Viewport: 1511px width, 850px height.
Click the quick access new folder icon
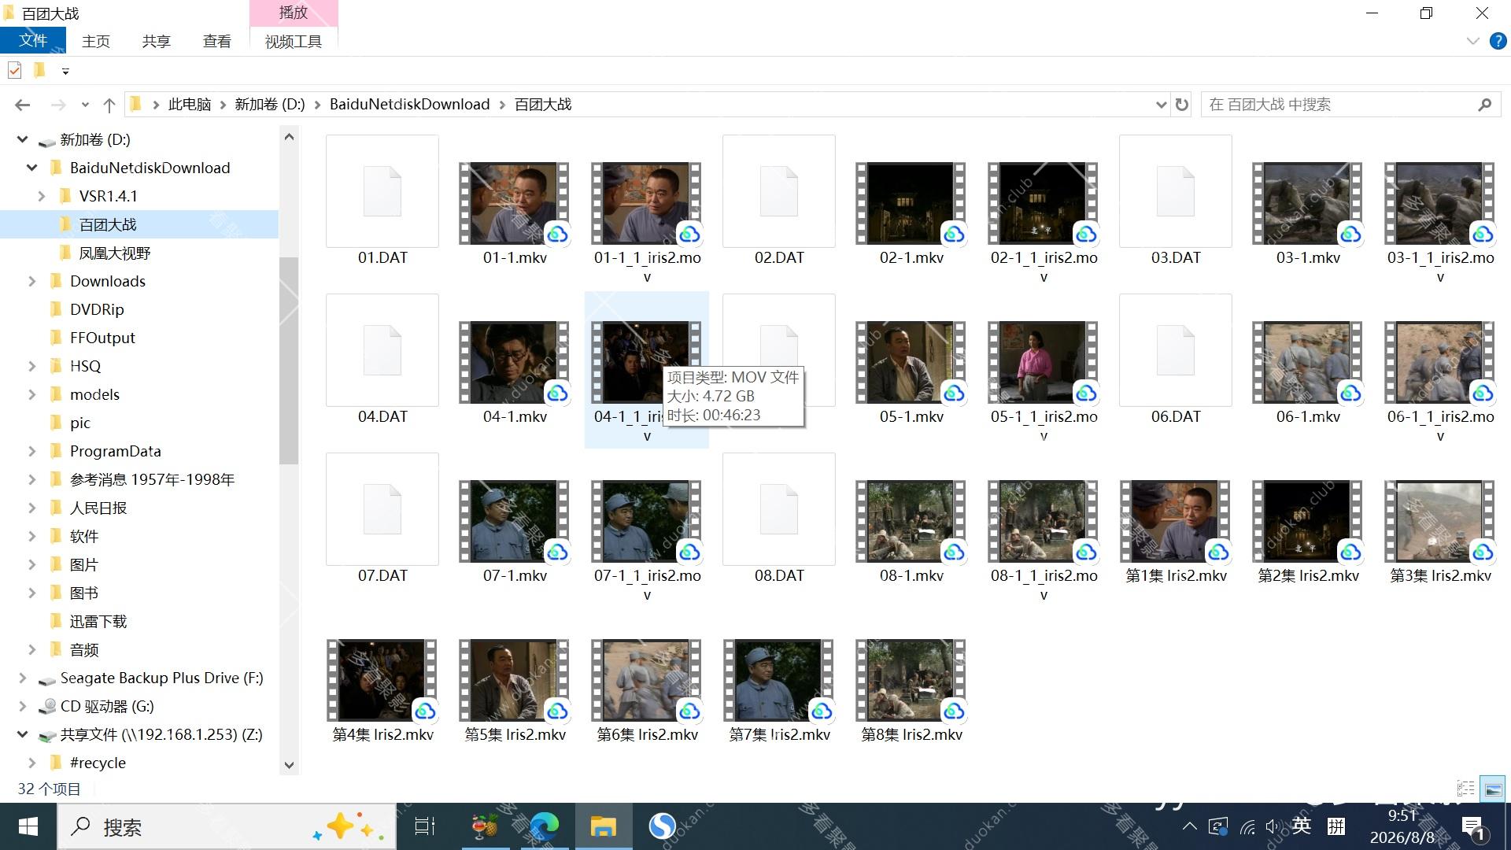[x=39, y=71]
